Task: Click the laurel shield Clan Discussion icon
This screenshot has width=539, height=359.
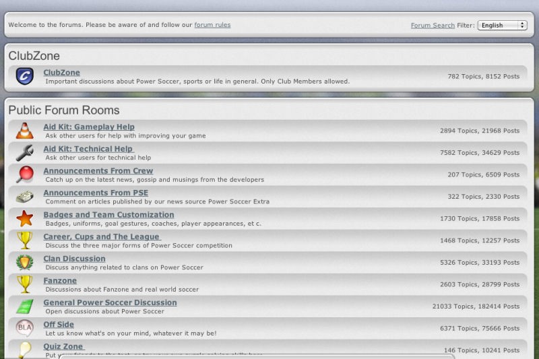Action: [x=25, y=263]
